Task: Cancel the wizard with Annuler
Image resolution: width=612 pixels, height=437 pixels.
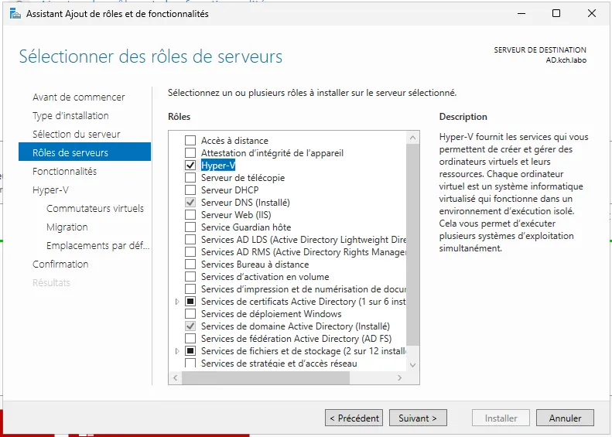Action: coord(565,418)
